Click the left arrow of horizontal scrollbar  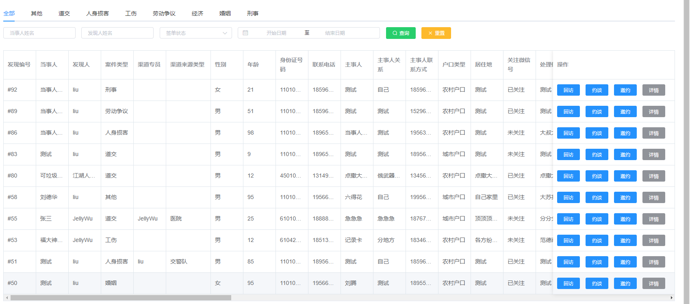[7, 298]
